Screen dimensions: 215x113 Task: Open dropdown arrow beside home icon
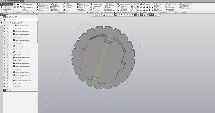tap(4, 1)
